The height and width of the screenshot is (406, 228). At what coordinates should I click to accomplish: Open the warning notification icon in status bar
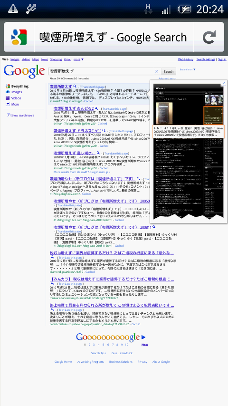(13, 9)
